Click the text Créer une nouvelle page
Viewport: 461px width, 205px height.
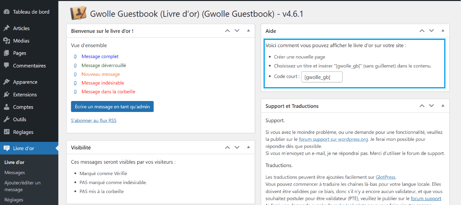tap(300, 57)
